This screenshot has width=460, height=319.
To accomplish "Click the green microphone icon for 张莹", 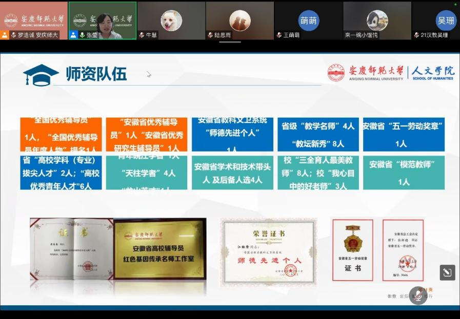I will 82,35.
